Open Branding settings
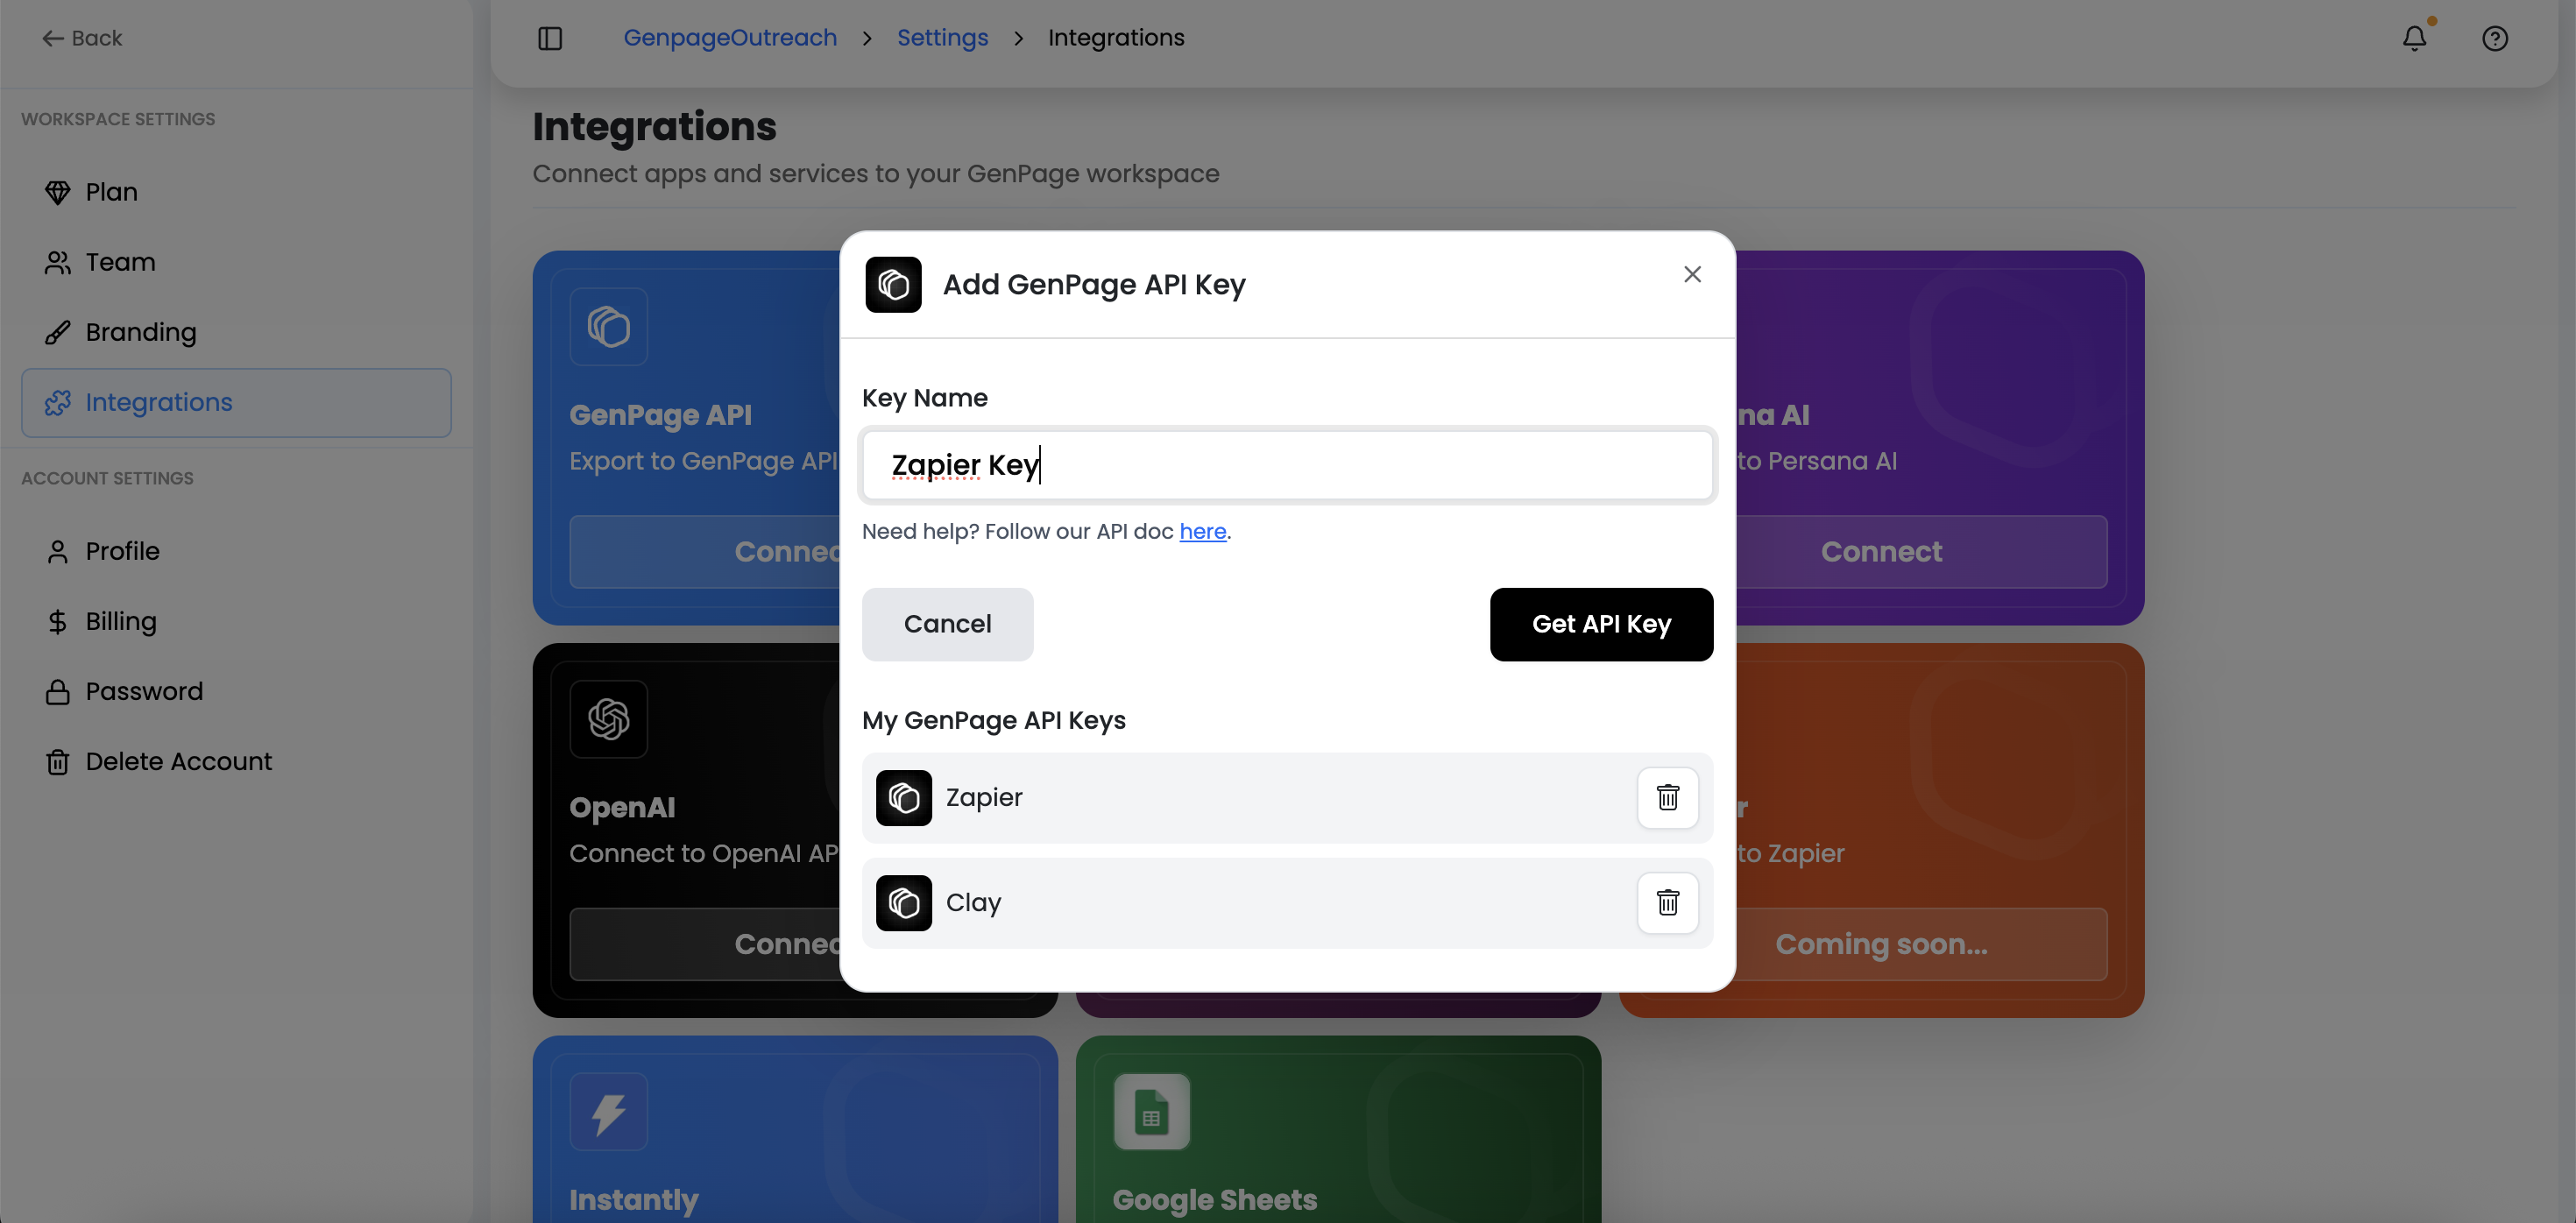This screenshot has width=2576, height=1223. click(236, 332)
